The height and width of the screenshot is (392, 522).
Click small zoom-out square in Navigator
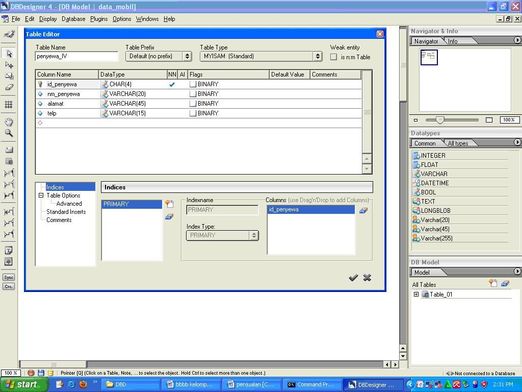tap(415, 120)
